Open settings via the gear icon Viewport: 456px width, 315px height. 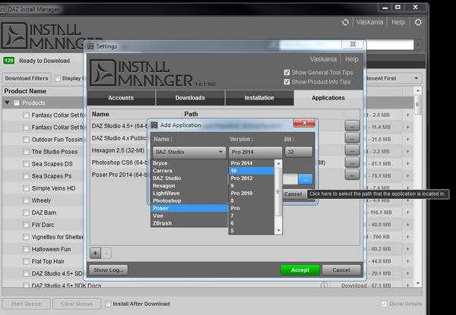click(418, 22)
